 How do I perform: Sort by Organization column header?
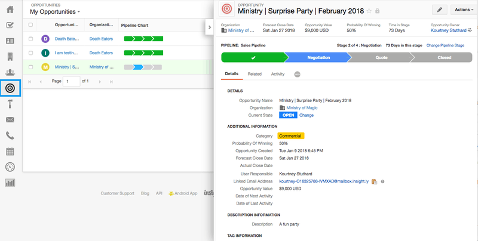coord(101,25)
